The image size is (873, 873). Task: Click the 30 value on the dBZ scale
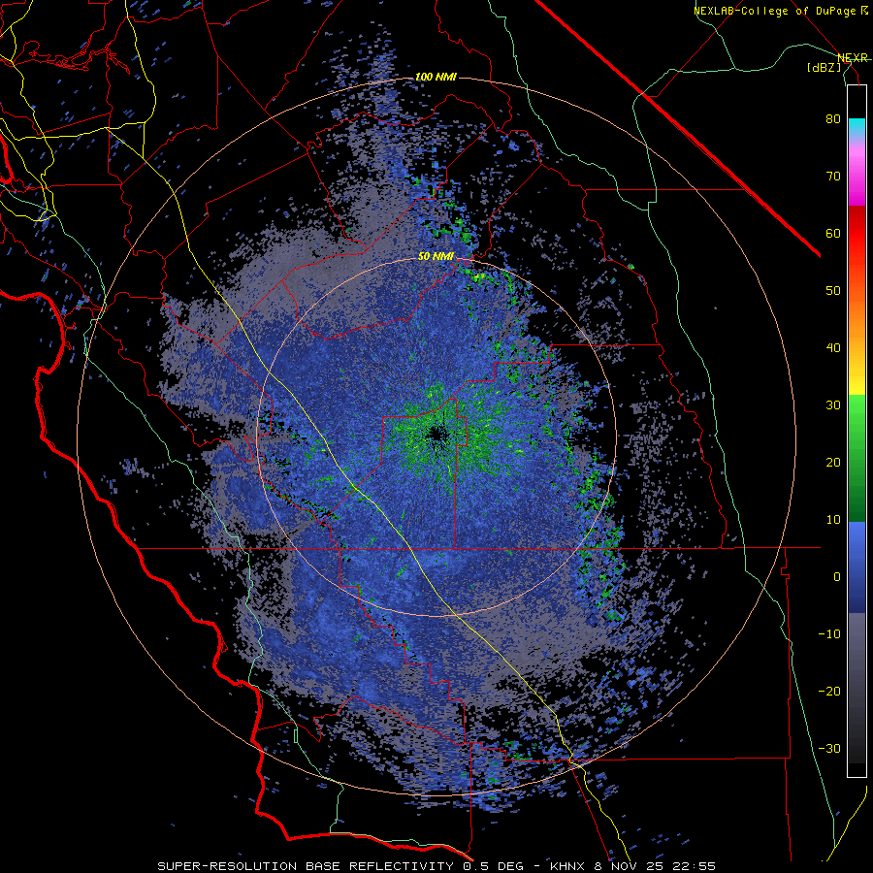pos(833,405)
